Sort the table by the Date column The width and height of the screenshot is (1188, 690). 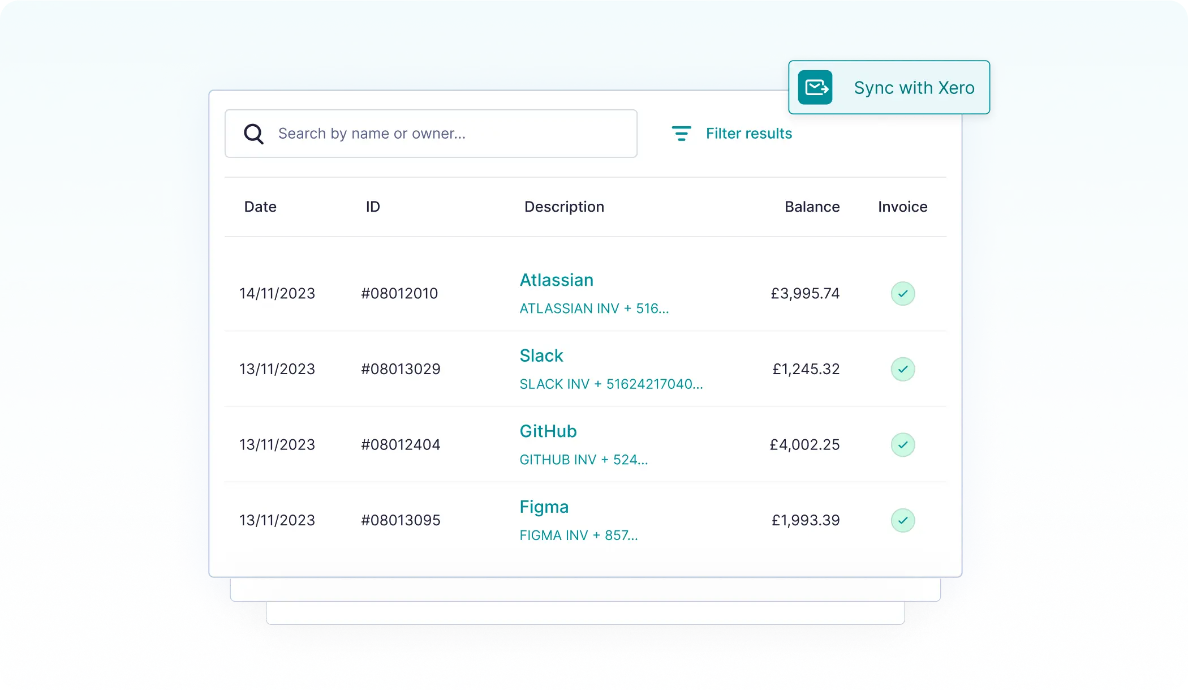click(x=260, y=207)
